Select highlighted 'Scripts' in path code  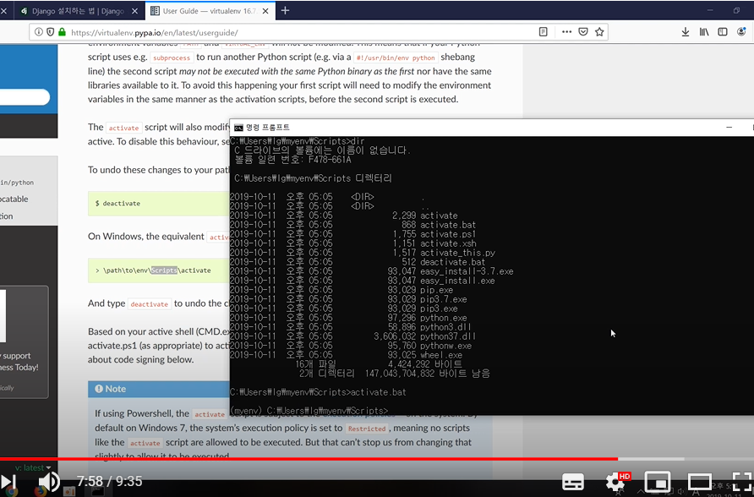point(164,270)
